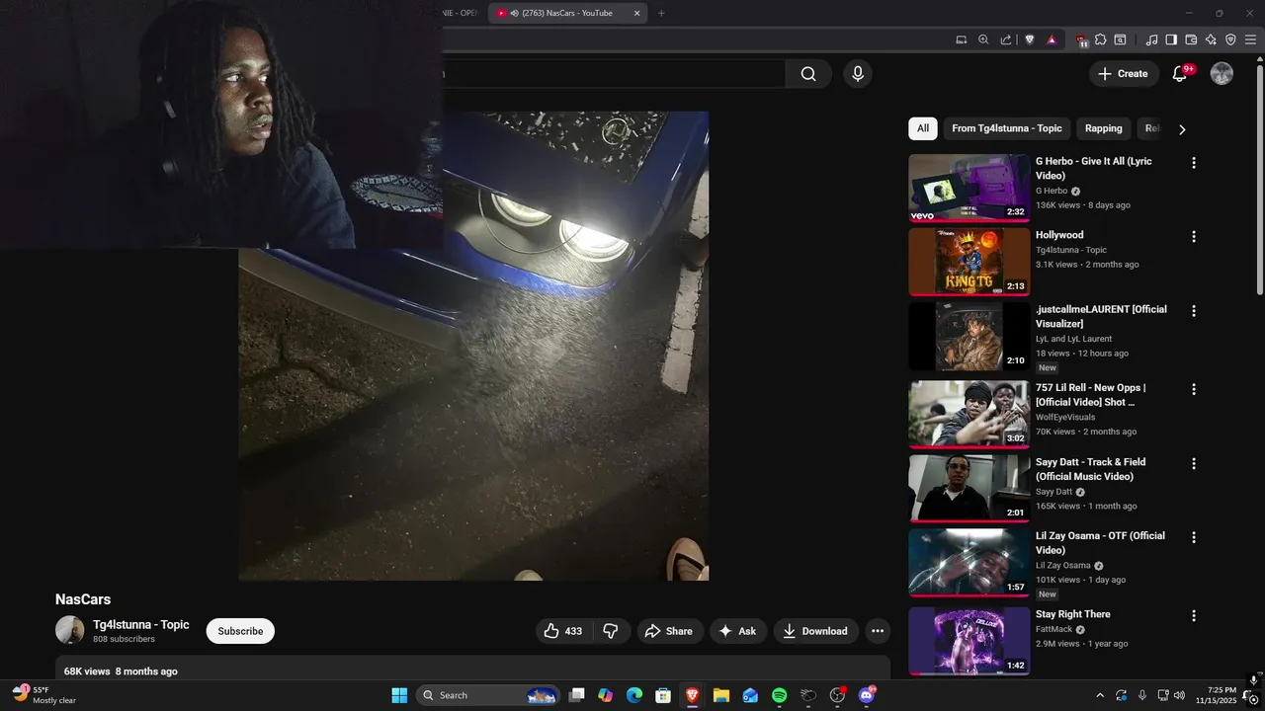Select the Rapping filter chip

(x=1104, y=128)
